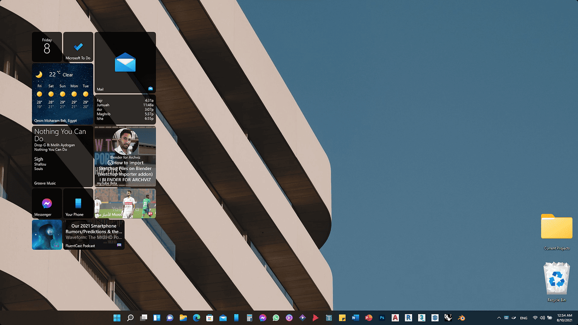Open the Start menu

pos(117,318)
